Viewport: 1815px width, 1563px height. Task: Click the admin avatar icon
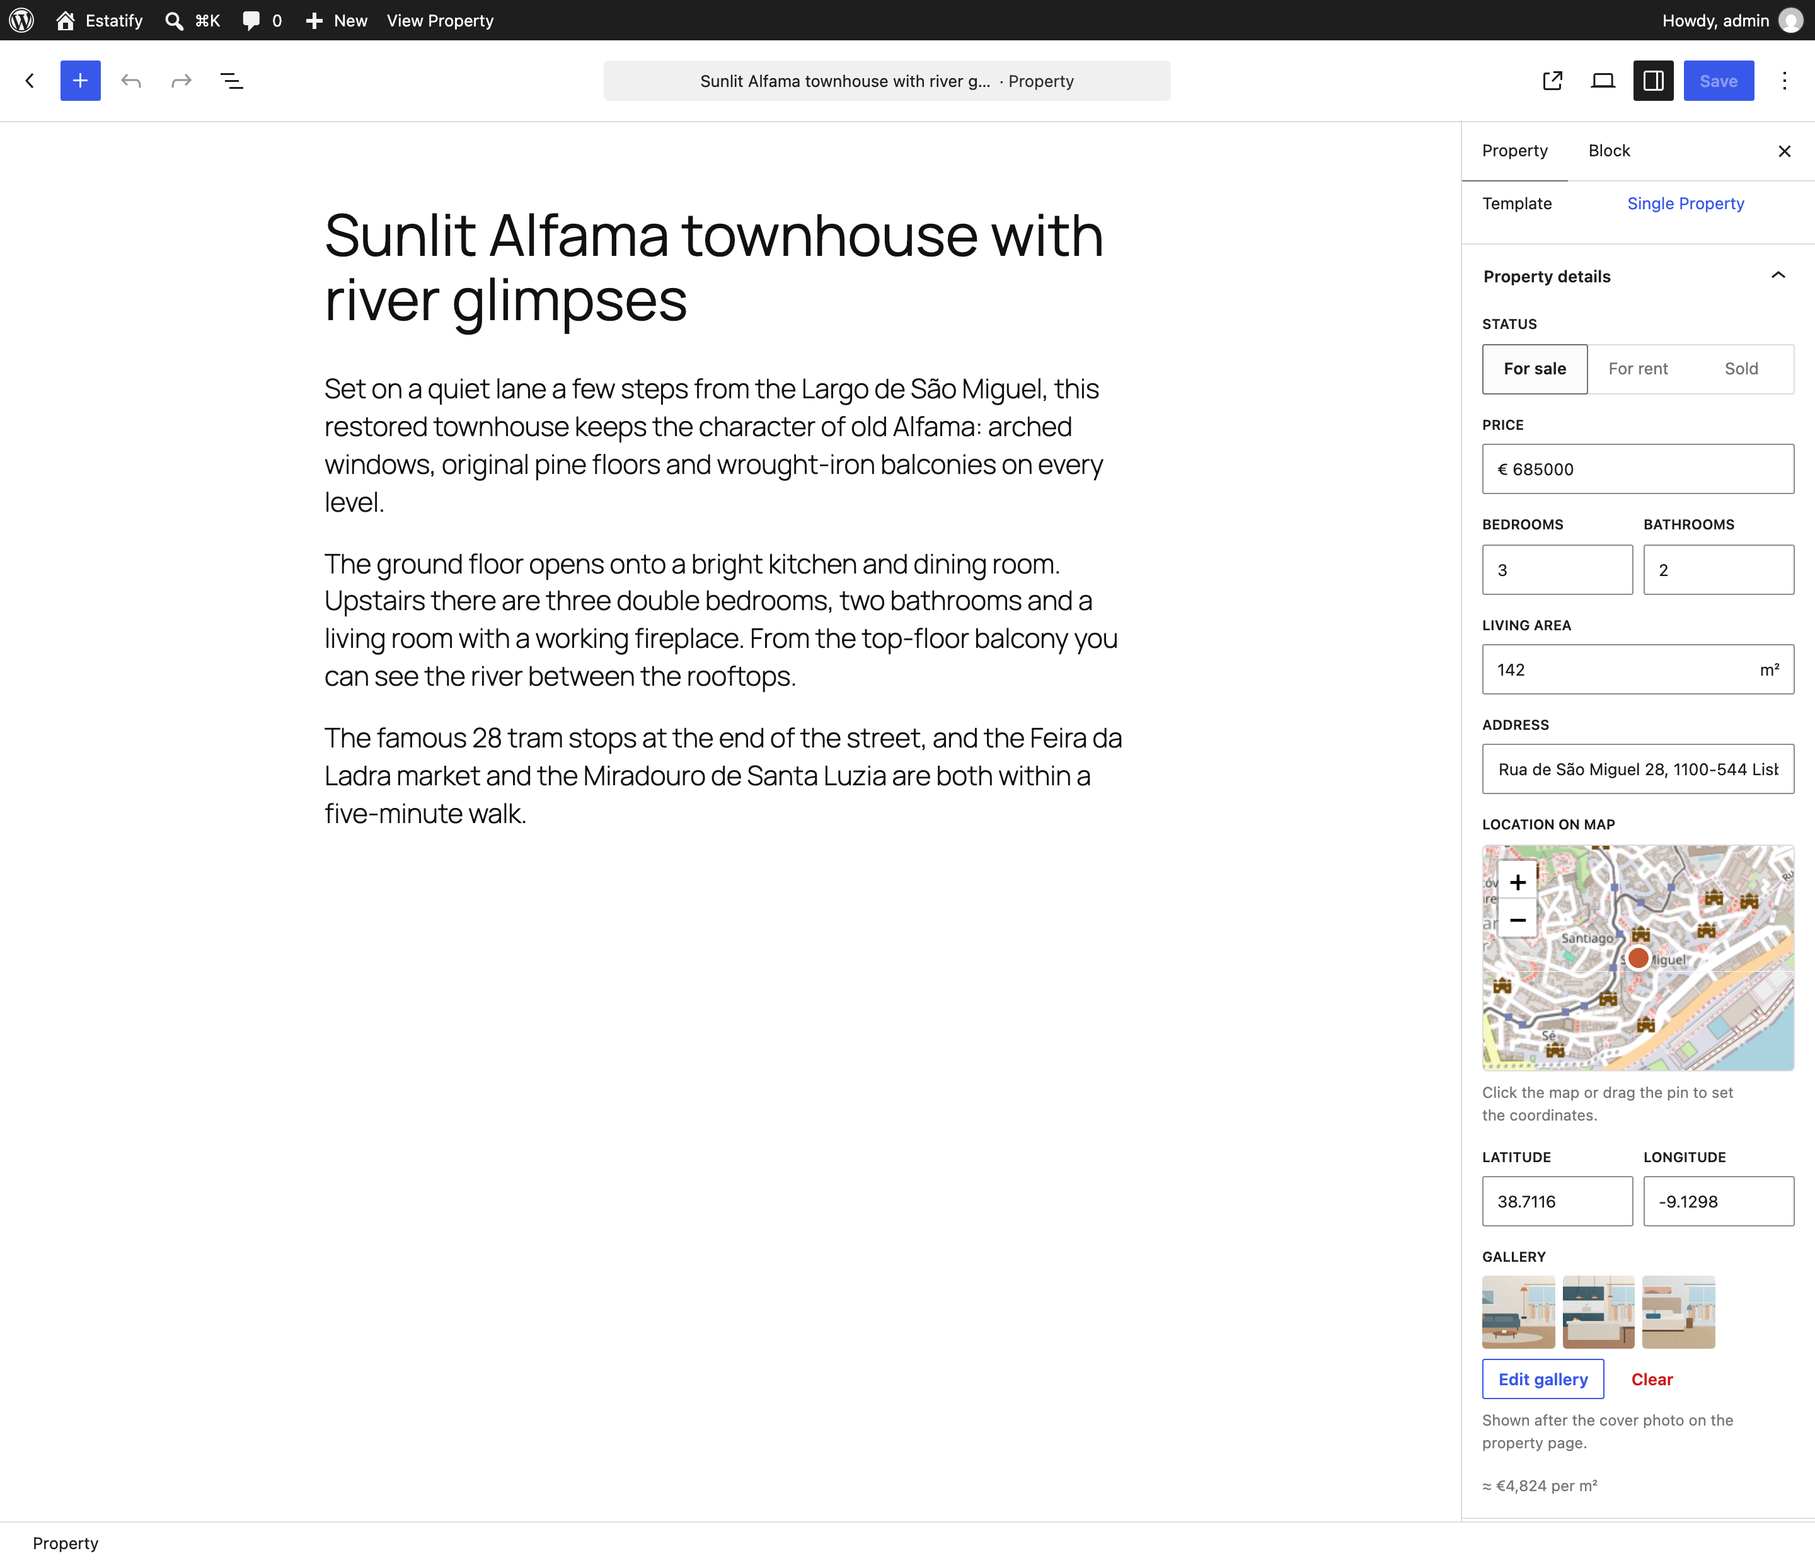[1790, 20]
